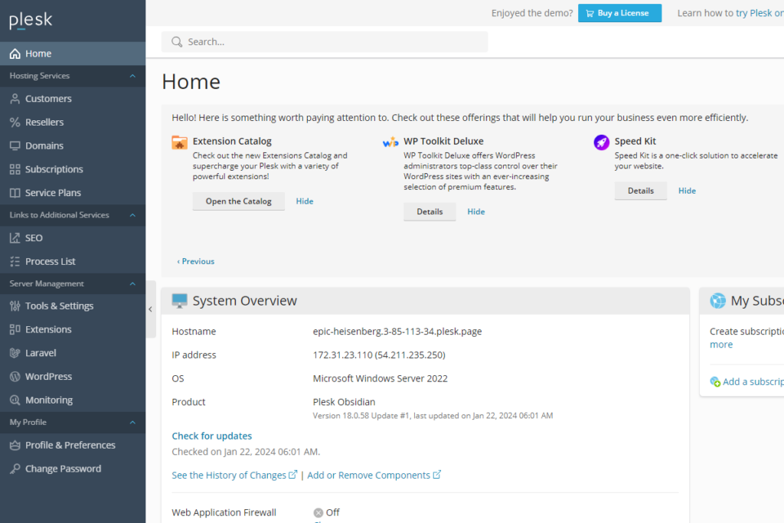Click the Change Password key icon
The height and width of the screenshot is (523, 784).
click(x=15, y=469)
